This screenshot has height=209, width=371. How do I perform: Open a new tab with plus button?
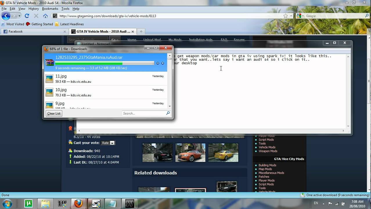(x=141, y=31)
